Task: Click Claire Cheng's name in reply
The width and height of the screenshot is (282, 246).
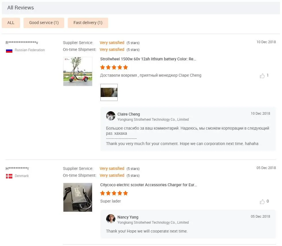Action: (x=129, y=114)
